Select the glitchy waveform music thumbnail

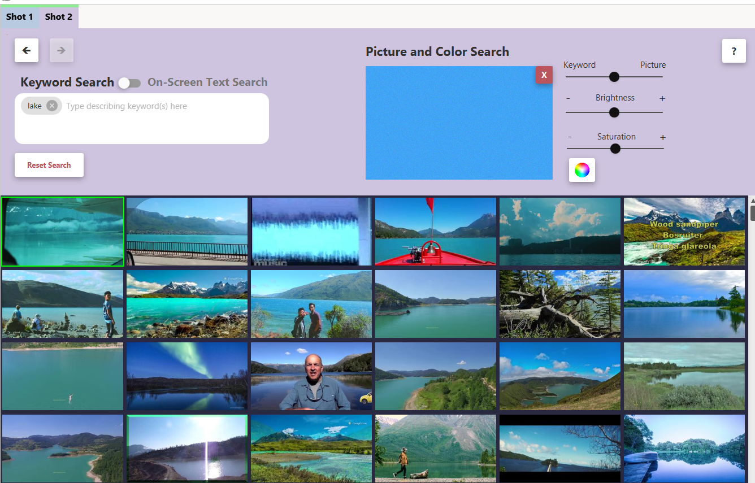(311, 232)
